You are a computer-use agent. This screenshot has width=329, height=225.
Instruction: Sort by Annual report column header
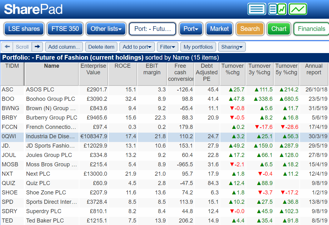pos(314,74)
